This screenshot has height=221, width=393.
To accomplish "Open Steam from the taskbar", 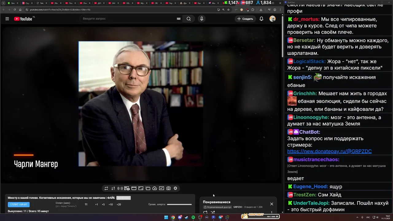I will [x=186, y=217].
